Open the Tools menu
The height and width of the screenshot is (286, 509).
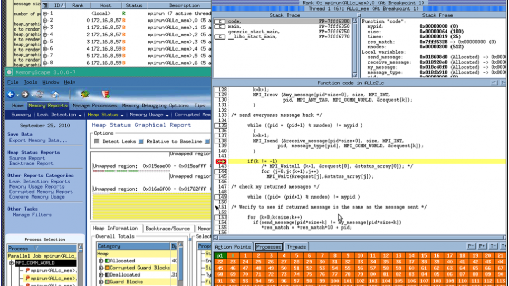point(31,82)
